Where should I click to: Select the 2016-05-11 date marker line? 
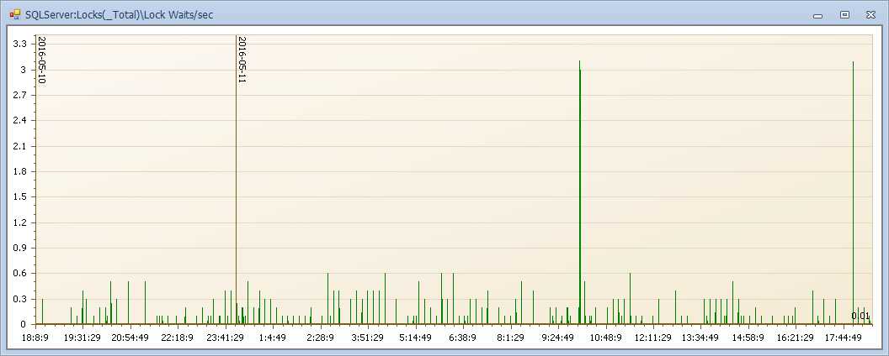(x=236, y=179)
